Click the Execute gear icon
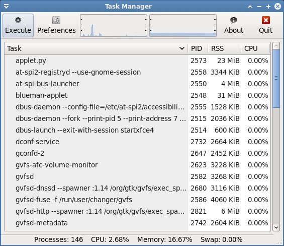The image size is (284, 246). [x=18, y=20]
